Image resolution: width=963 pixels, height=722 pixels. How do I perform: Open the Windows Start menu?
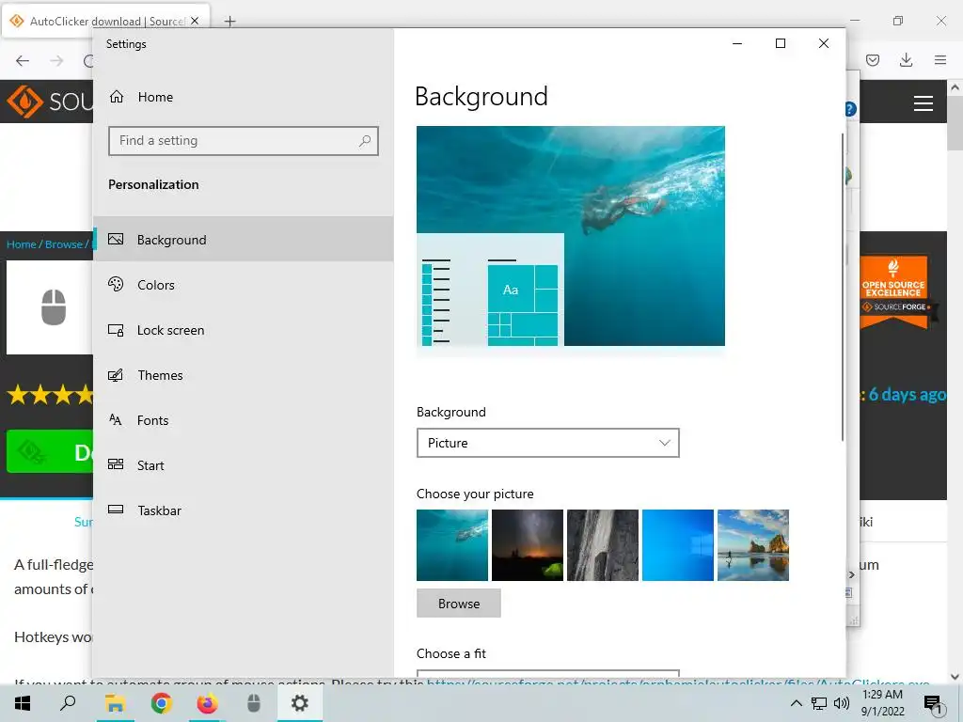23,703
